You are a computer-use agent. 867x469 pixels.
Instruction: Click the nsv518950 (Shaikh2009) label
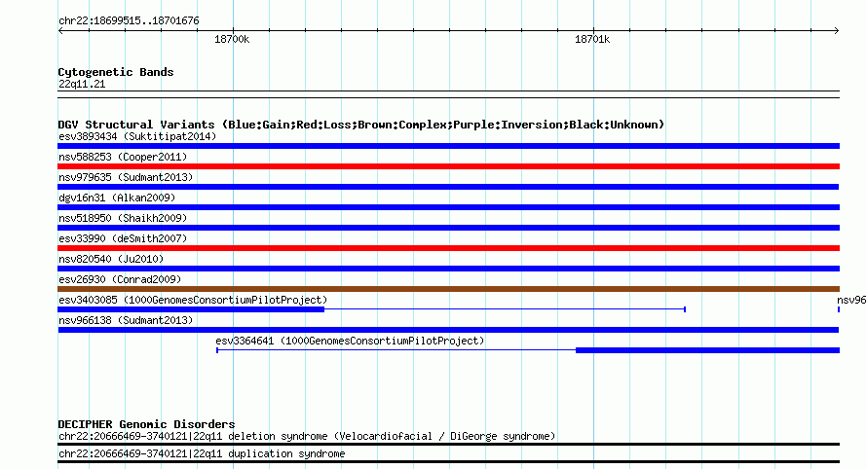pyautogui.click(x=123, y=218)
